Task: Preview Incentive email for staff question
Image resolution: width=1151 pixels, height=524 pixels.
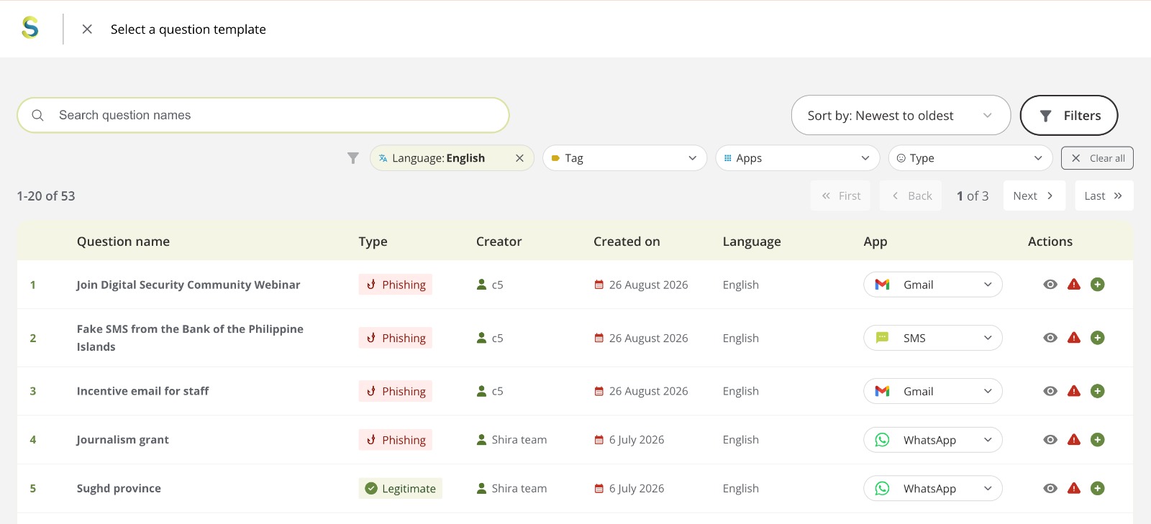Action: coord(1050,391)
